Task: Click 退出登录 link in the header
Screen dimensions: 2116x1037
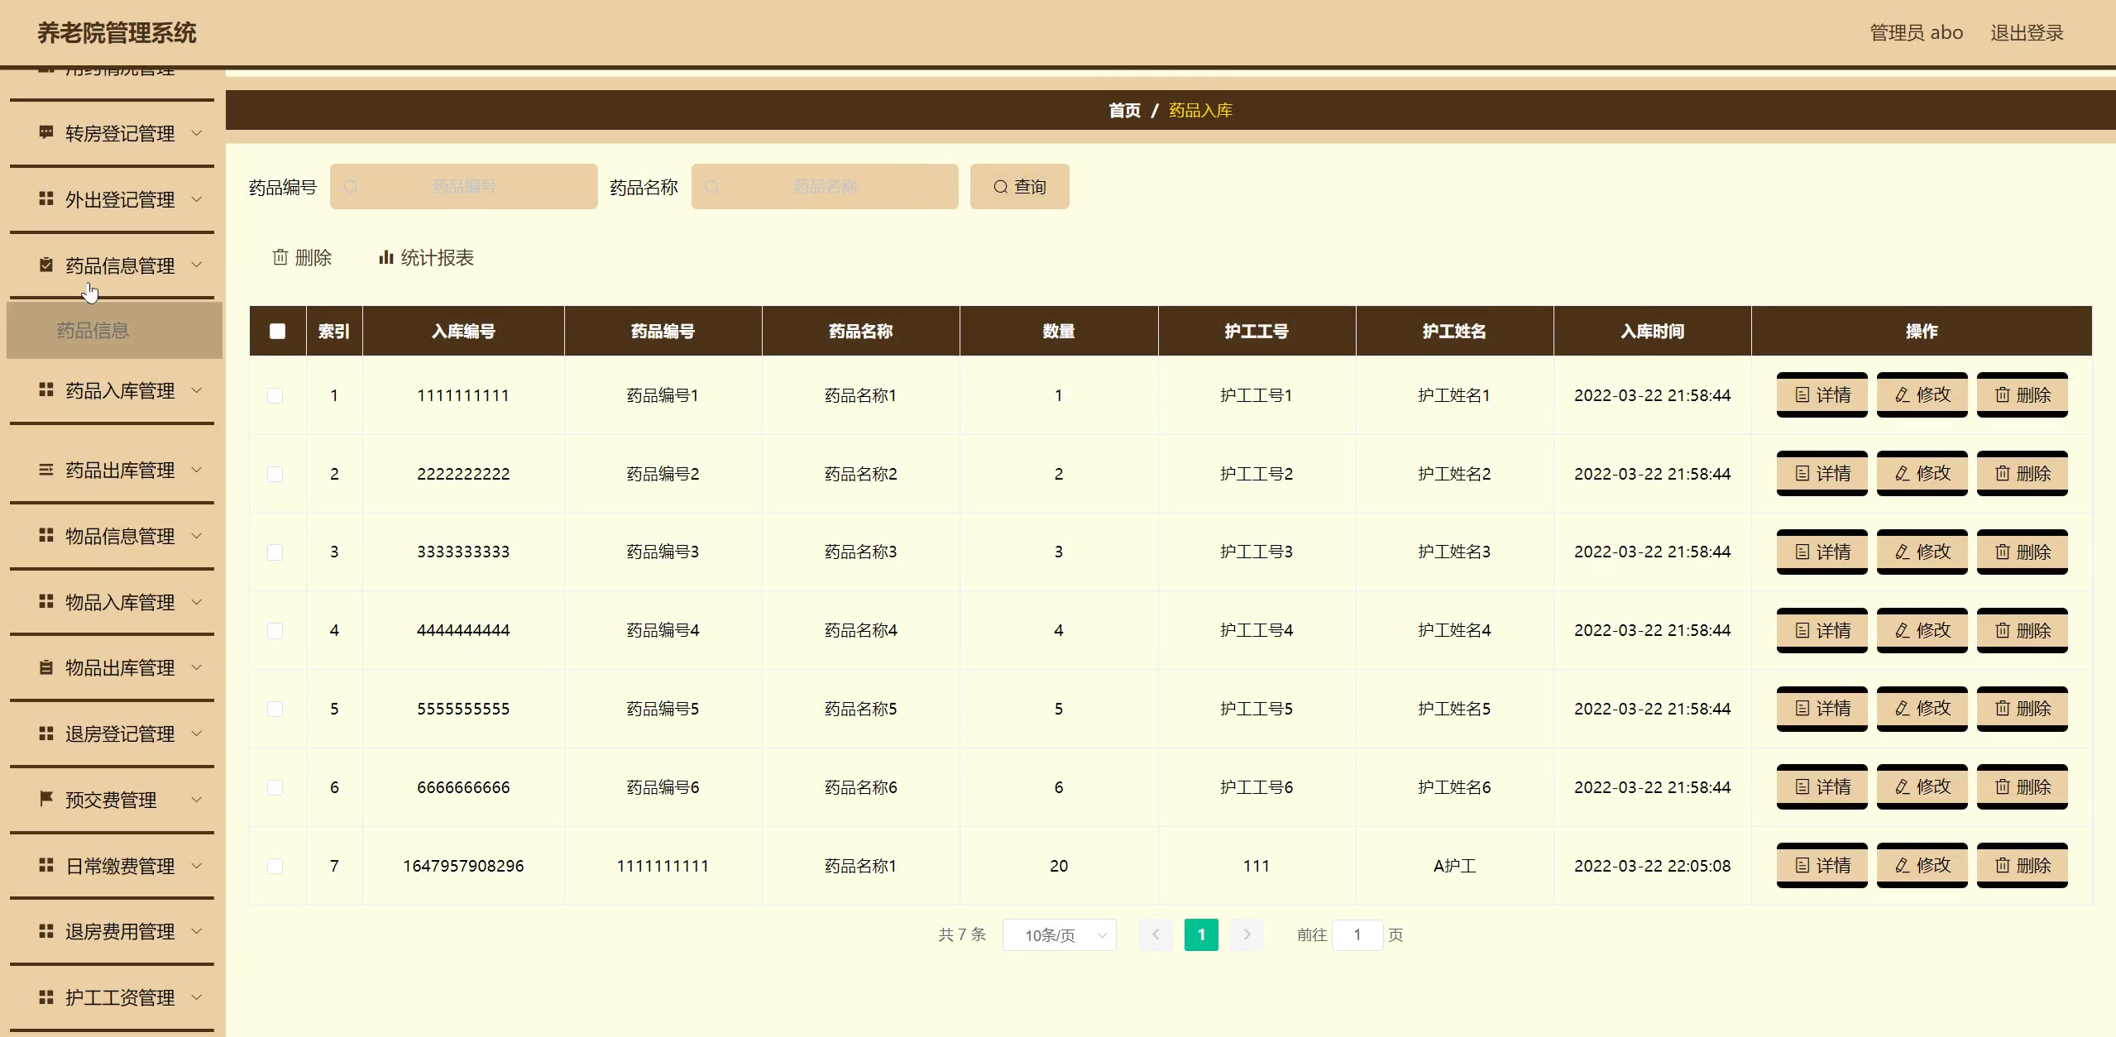Action: tap(2027, 33)
